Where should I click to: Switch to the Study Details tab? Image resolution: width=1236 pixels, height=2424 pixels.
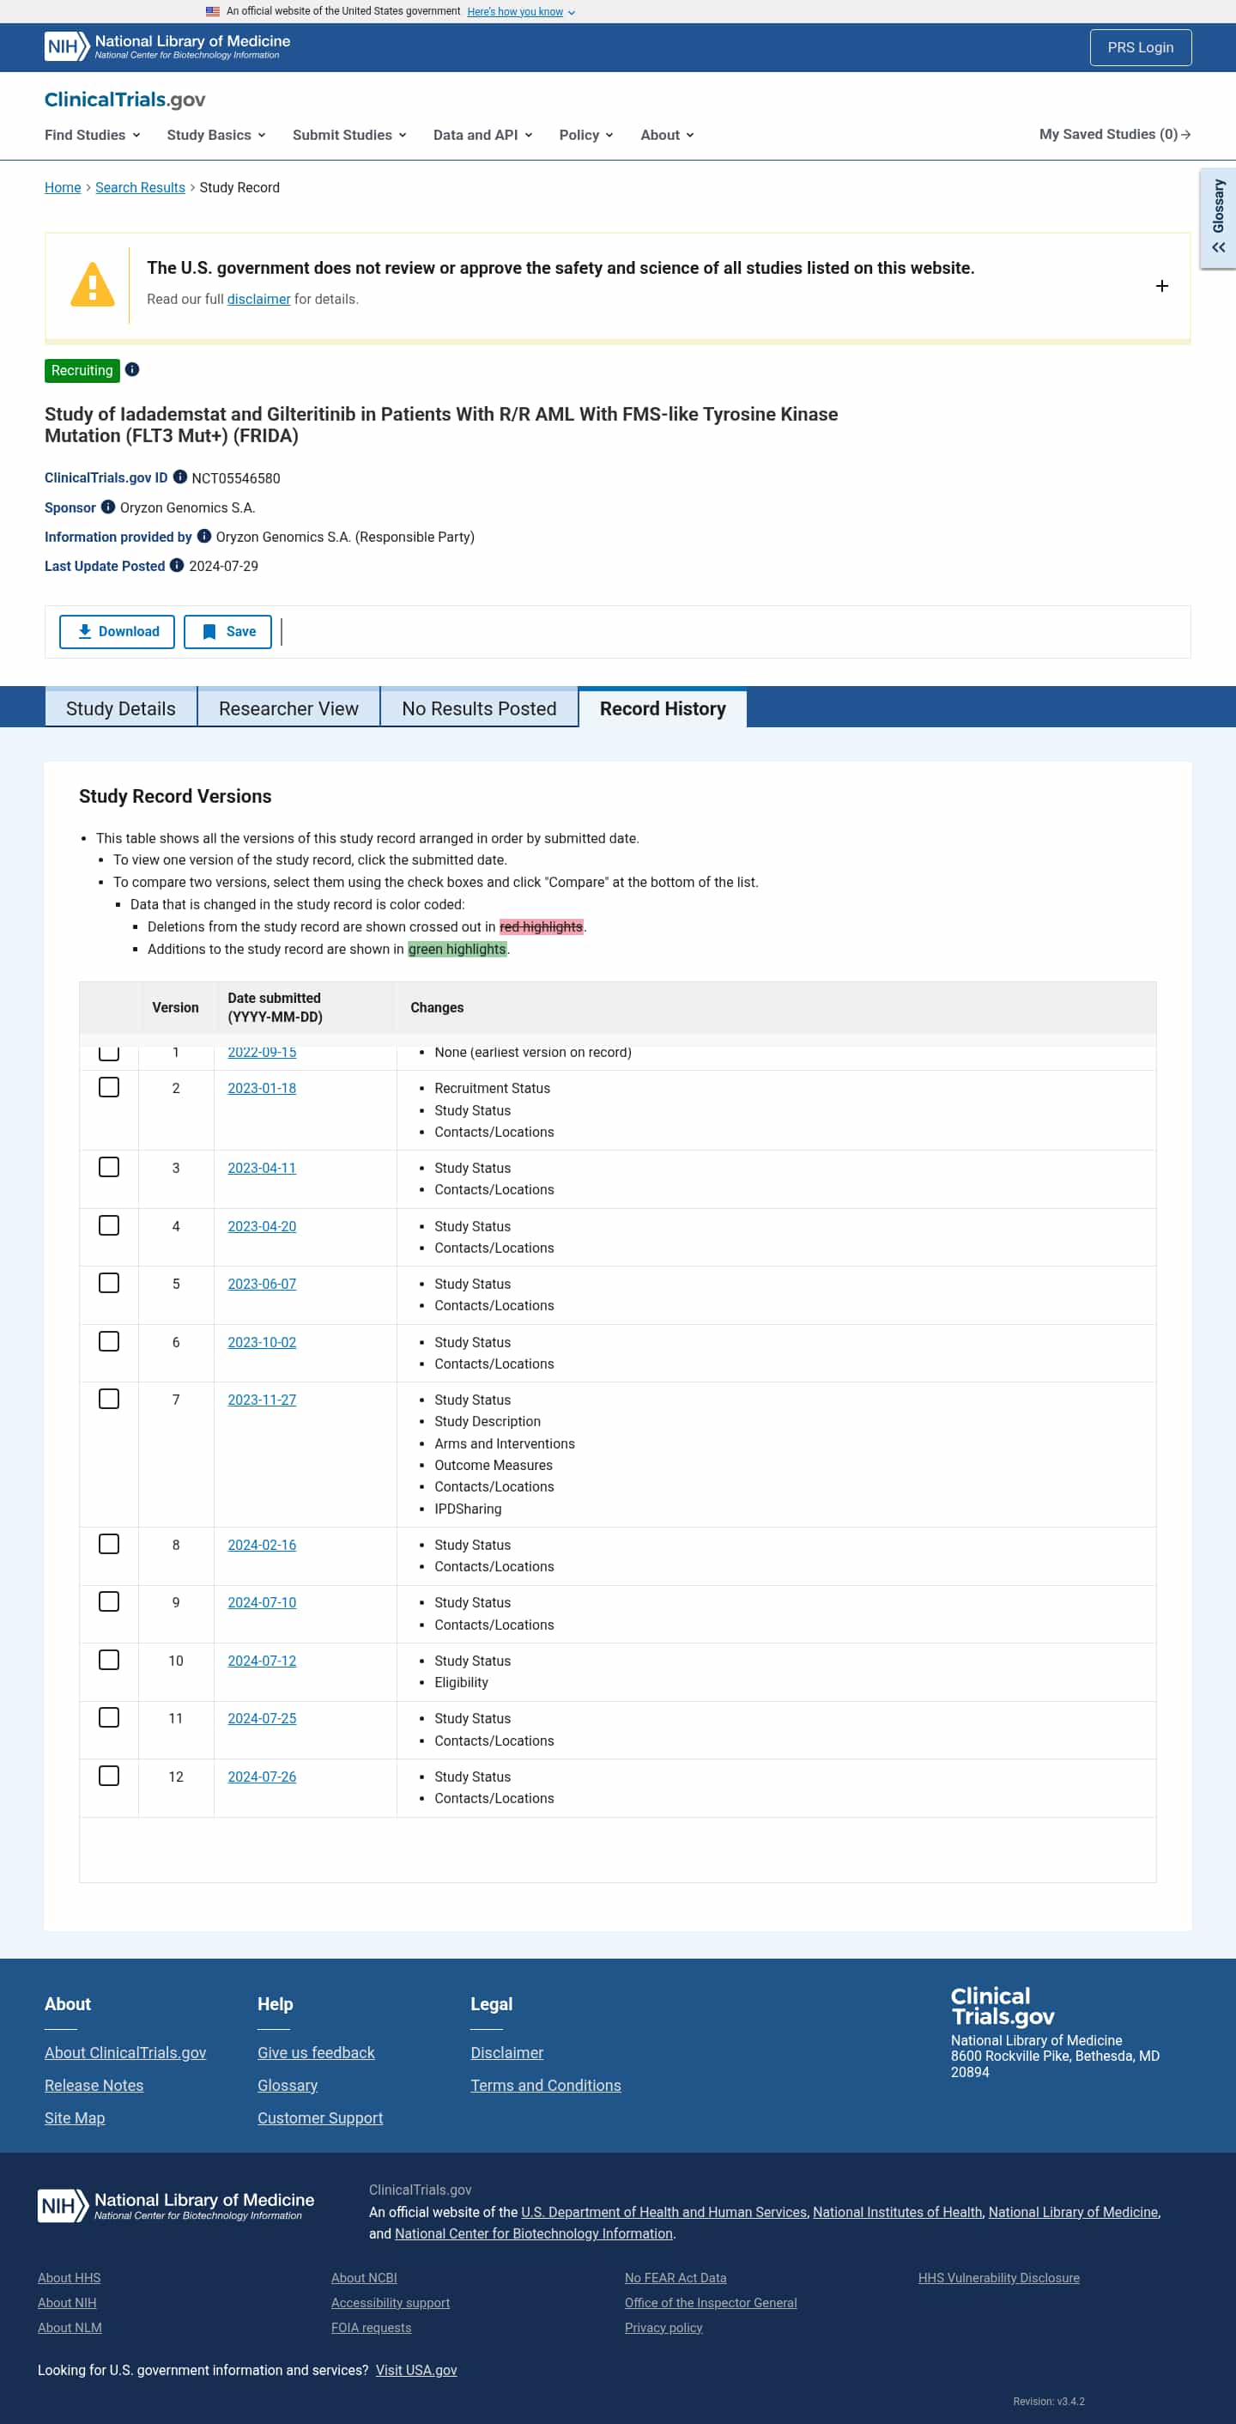tap(120, 708)
